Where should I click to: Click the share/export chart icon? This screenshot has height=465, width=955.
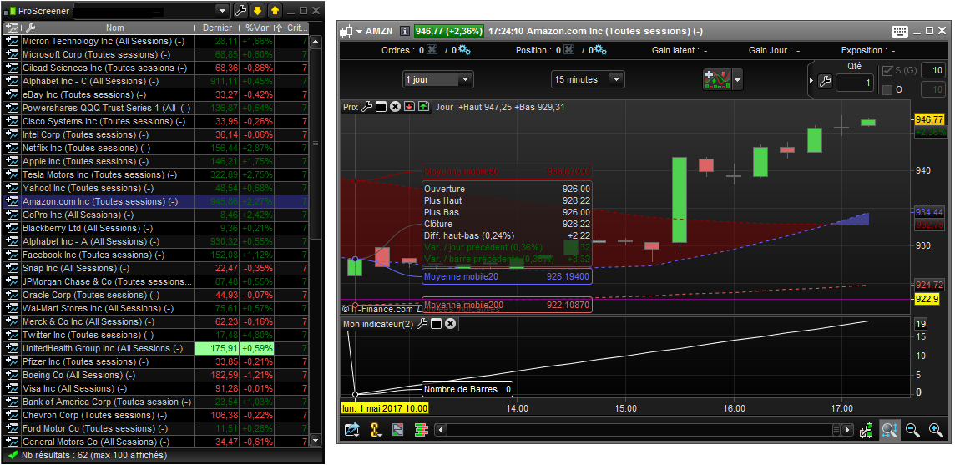(352, 430)
